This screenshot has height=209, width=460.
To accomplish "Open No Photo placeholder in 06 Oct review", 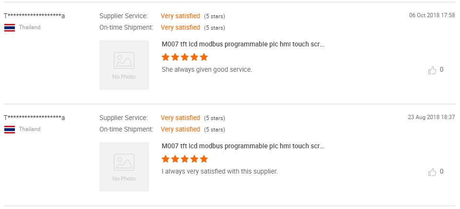I will pyautogui.click(x=124, y=65).
